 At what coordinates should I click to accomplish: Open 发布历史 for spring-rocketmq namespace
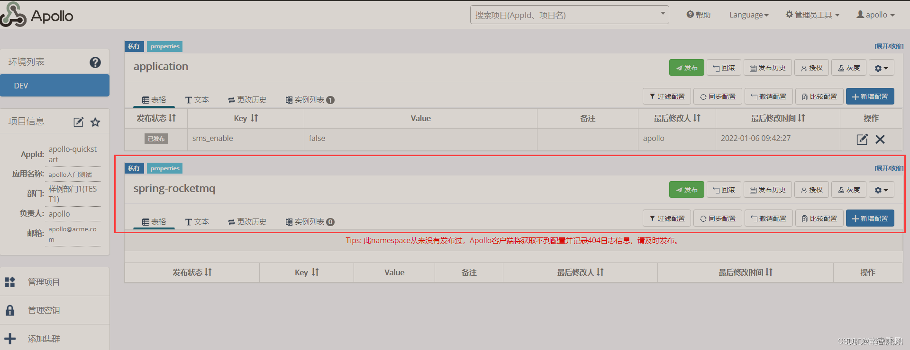[x=767, y=190]
